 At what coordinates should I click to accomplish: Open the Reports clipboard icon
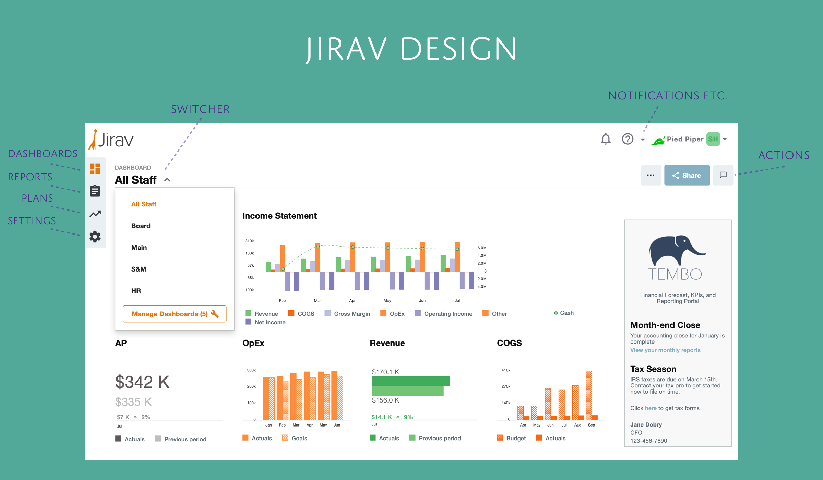pos(95,191)
